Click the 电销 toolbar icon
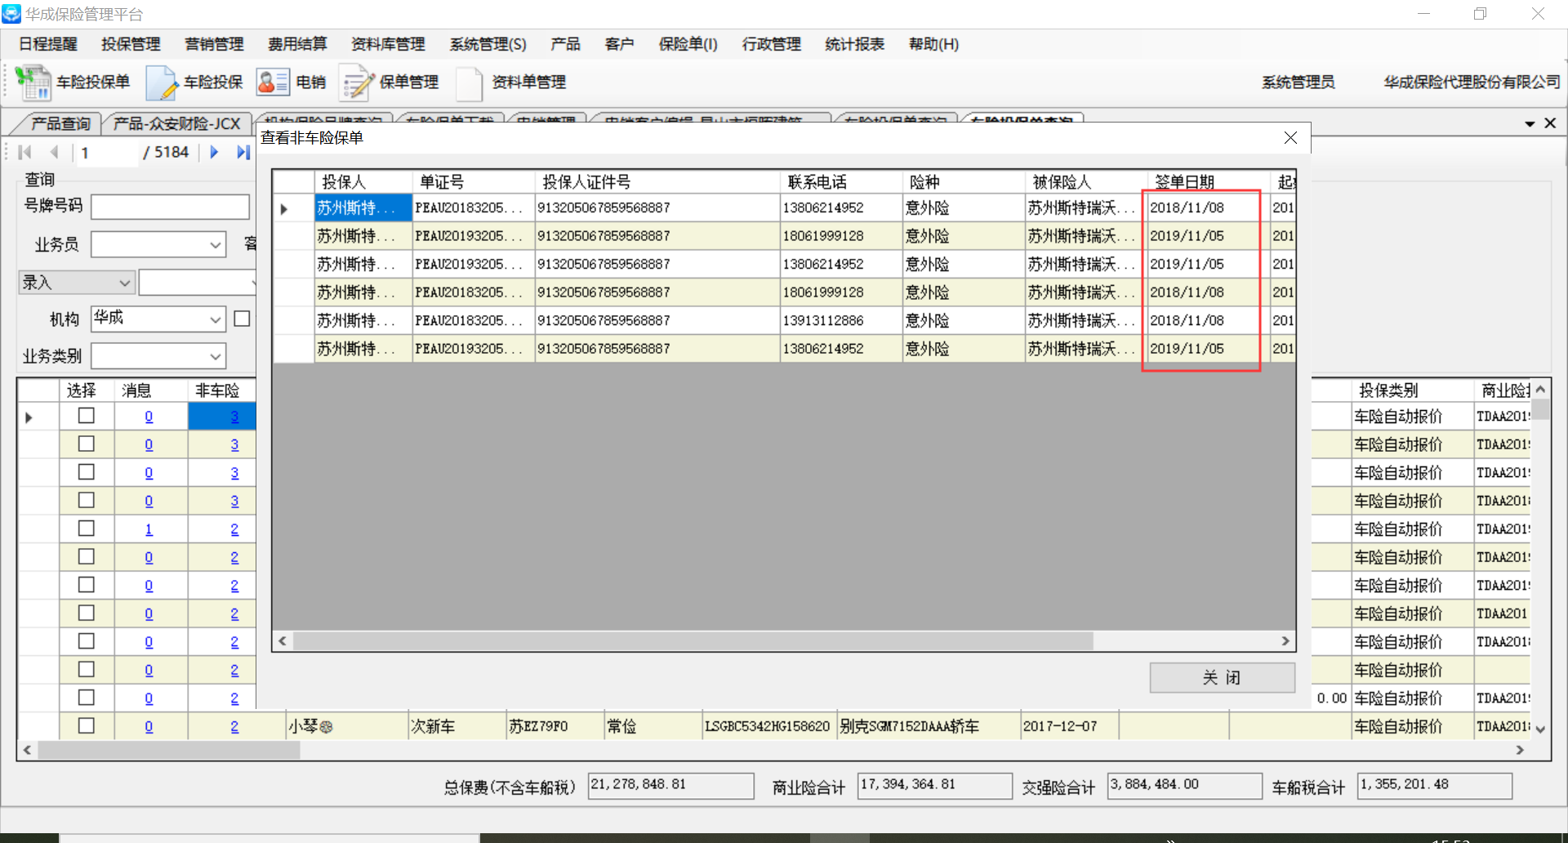The height and width of the screenshot is (843, 1568). click(x=273, y=83)
